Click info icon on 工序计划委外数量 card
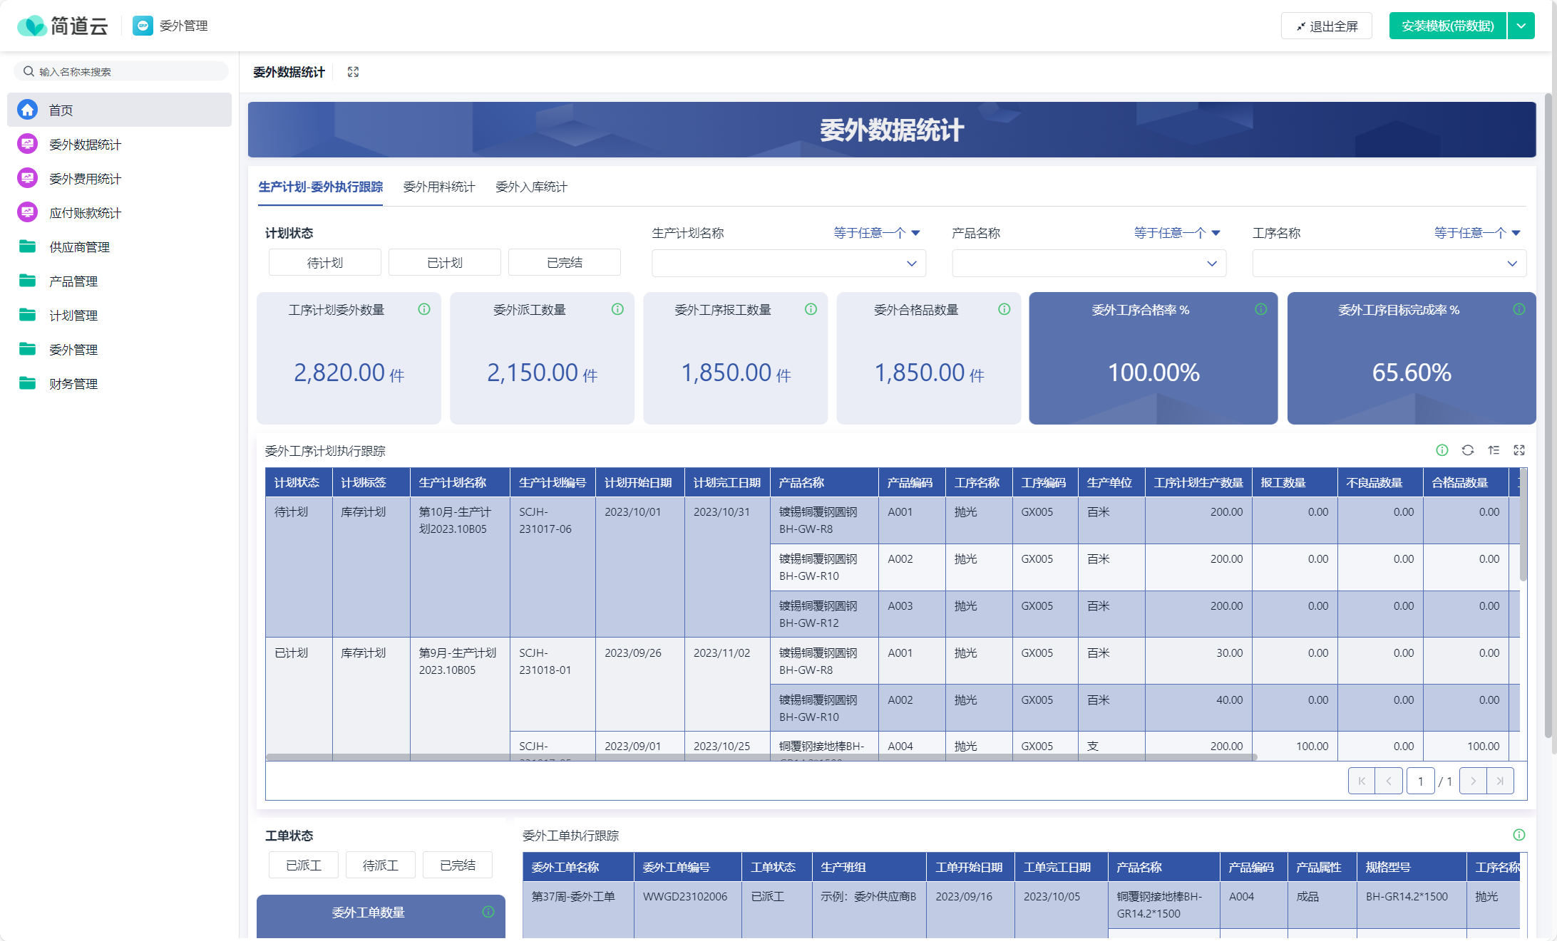The image size is (1557, 941). pyautogui.click(x=424, y=309)
